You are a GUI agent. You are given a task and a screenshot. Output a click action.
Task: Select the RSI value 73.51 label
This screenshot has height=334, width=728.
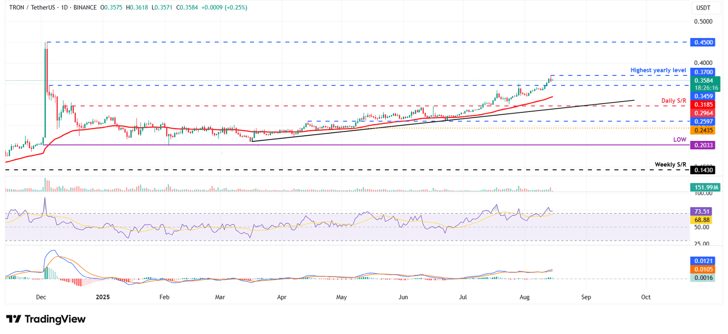(x=702, y=211)
